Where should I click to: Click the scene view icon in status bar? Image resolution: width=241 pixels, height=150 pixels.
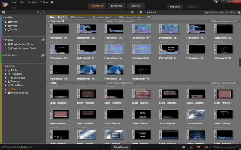click(x=191, y=147)
